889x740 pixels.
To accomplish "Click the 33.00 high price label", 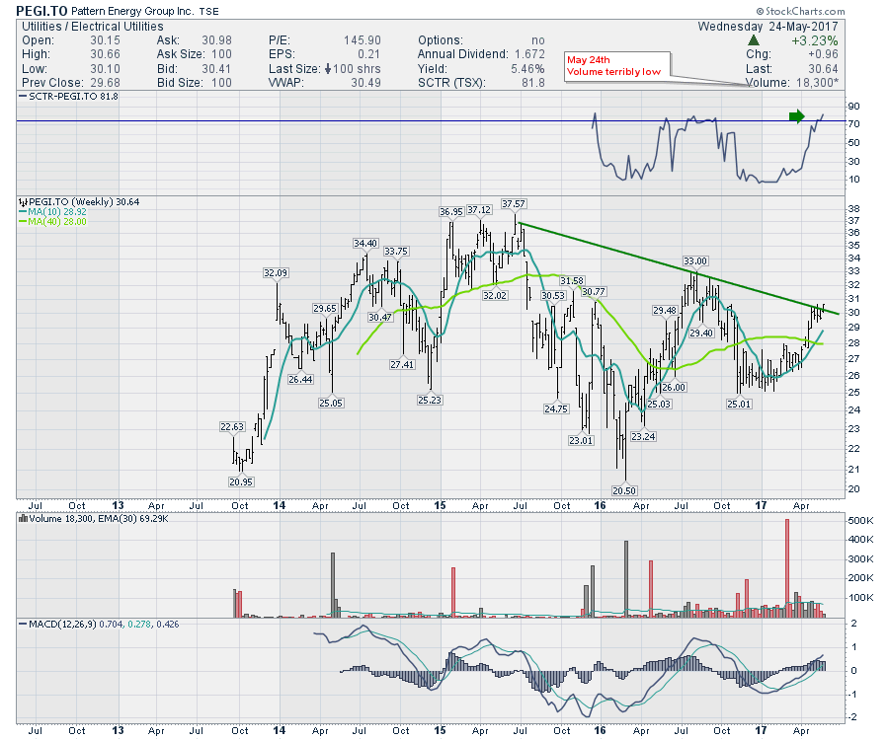I will [695, 261].
